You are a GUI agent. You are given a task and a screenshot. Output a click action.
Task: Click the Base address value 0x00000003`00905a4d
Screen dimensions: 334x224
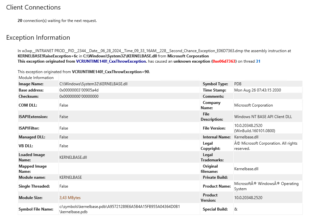click(79, 90)
